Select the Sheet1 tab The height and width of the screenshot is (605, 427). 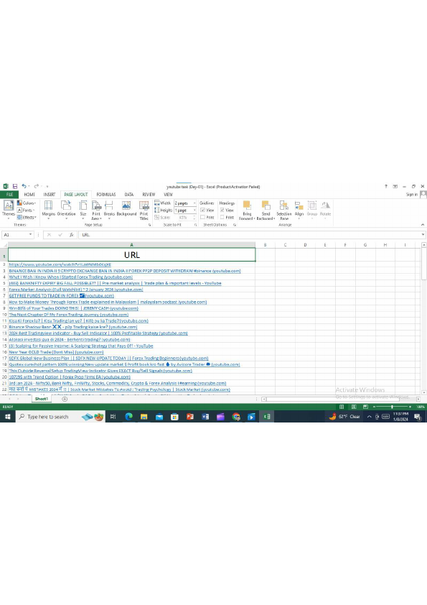41,399
